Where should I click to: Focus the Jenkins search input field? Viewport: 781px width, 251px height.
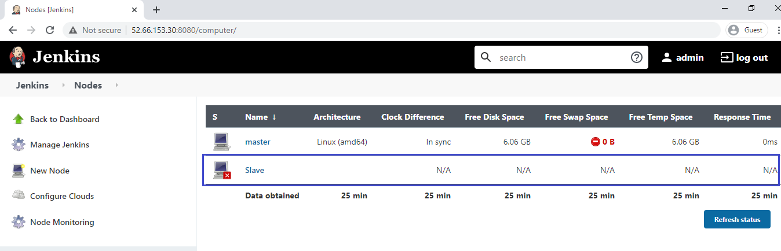point(562,57)
